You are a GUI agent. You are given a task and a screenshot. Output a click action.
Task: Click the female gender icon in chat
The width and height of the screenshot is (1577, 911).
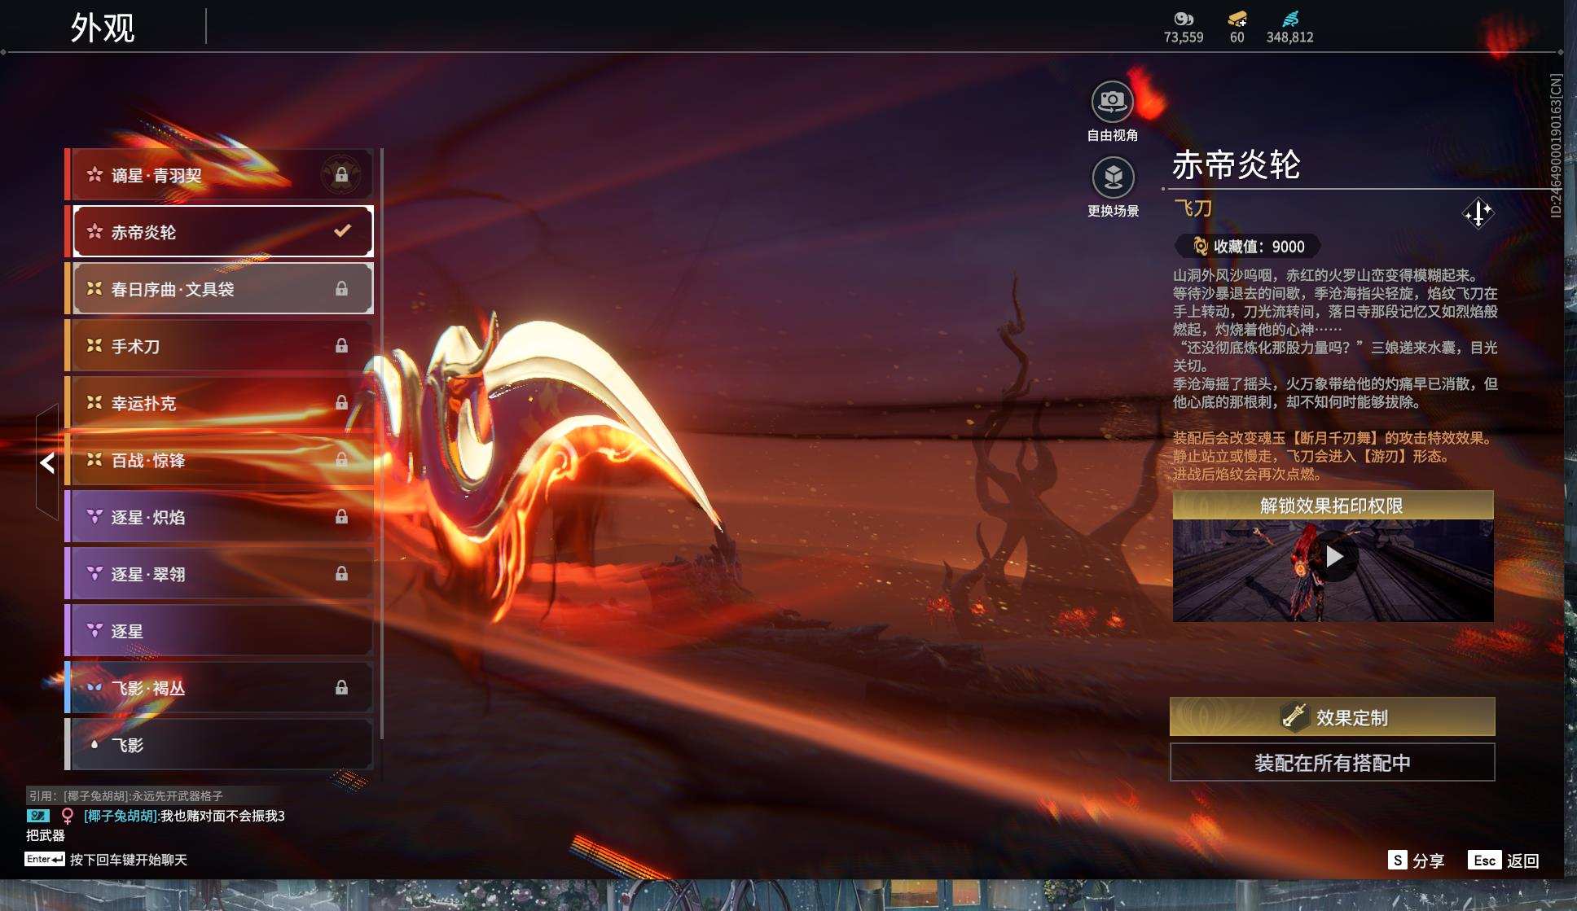tap(68, 816)
